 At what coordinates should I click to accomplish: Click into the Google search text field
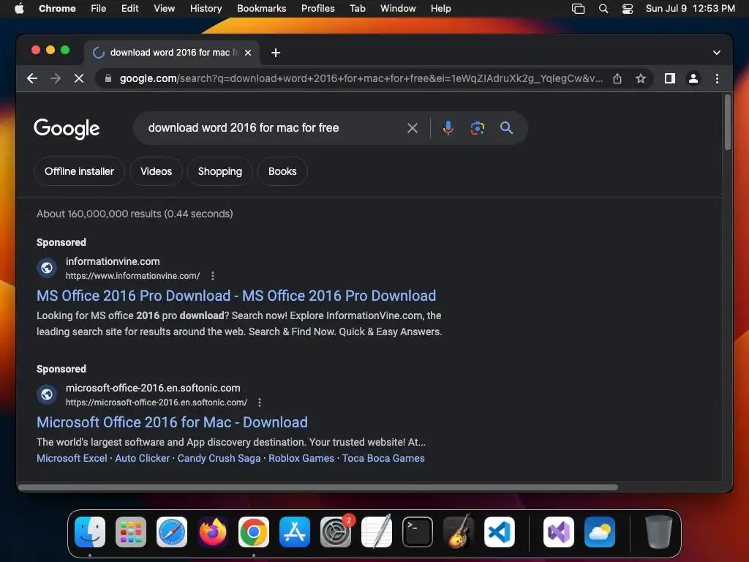tap(272, 128)
